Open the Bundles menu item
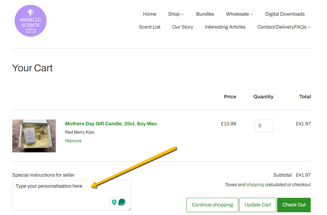The width and height of the screenshot is (327, 215). [205, 14]
